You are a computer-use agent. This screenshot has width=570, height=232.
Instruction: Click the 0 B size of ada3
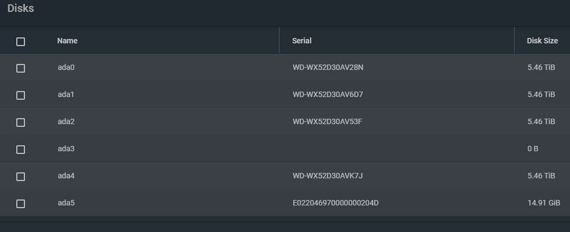coord(533,149)
